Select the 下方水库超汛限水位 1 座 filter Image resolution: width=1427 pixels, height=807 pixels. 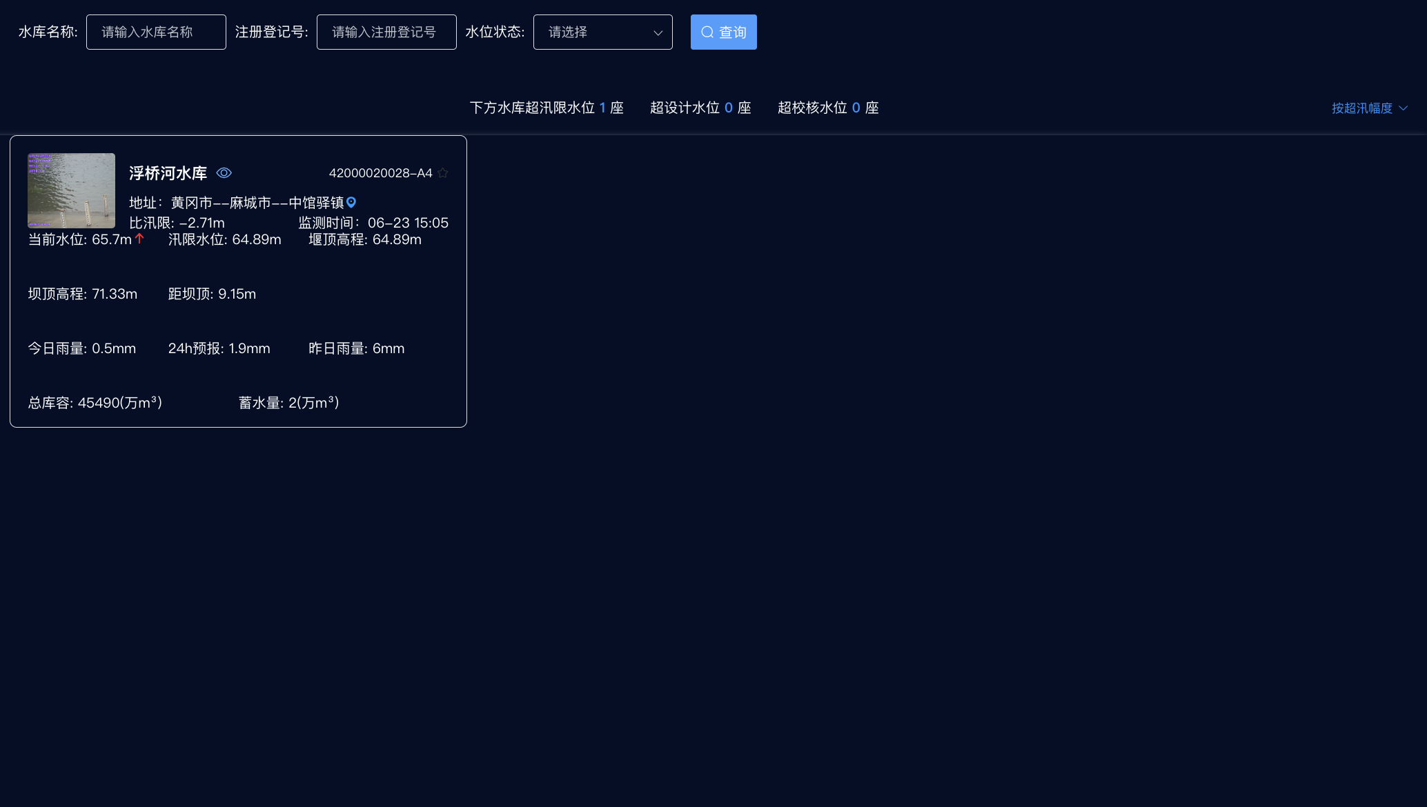[x=547, y=108]
